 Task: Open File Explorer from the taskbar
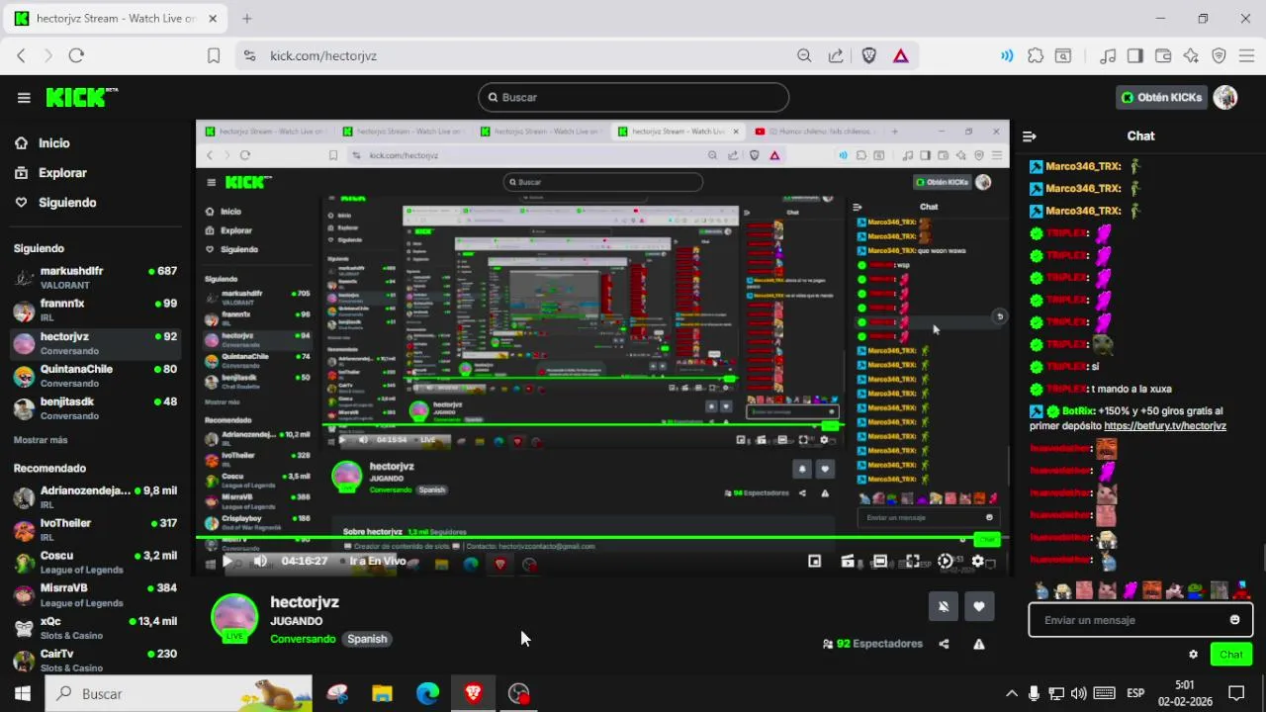pyautogui.click(x=382, y=693)
